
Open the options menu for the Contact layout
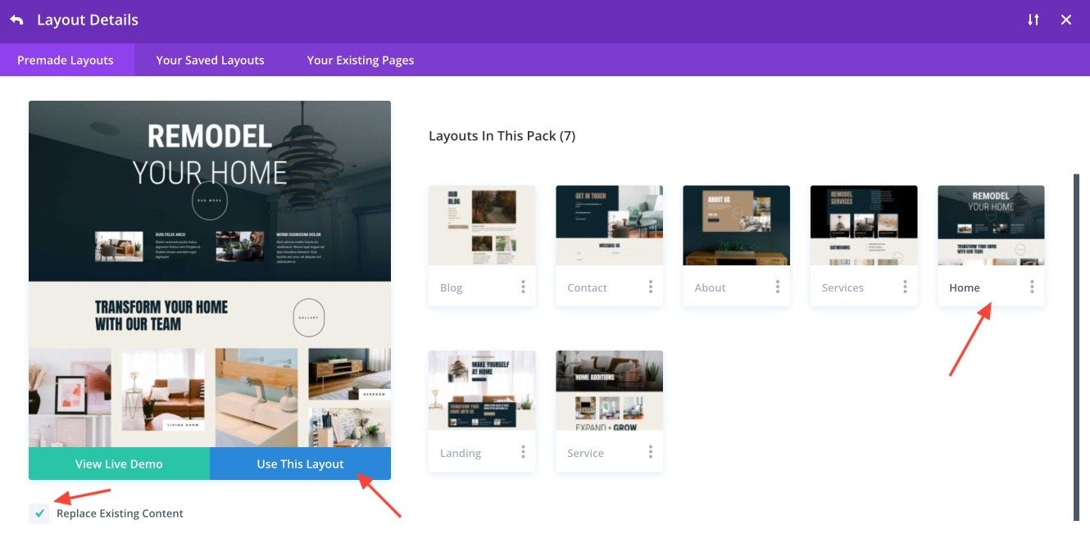(650, 287)
